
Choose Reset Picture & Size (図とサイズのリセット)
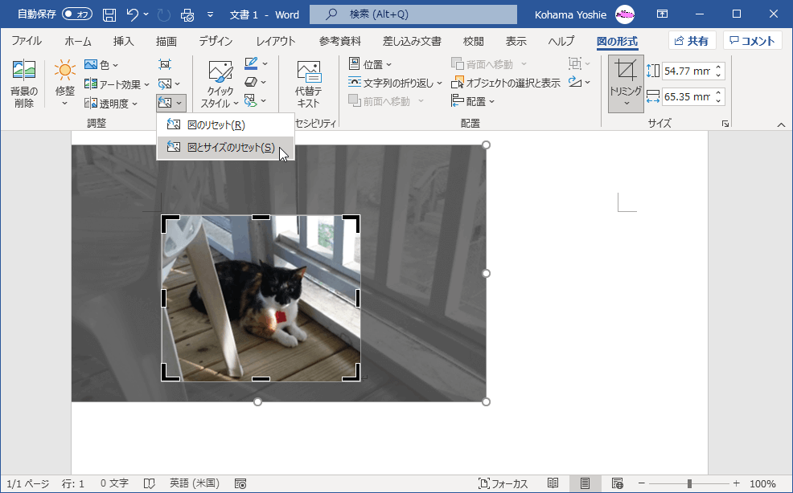pyautogui.click(x=230, y=148)
